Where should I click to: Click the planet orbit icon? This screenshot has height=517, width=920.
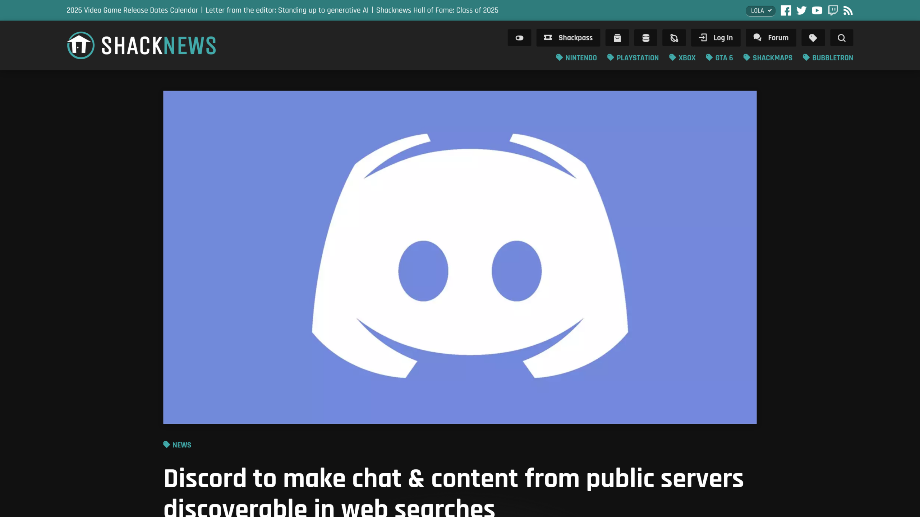tap(674, 38)
